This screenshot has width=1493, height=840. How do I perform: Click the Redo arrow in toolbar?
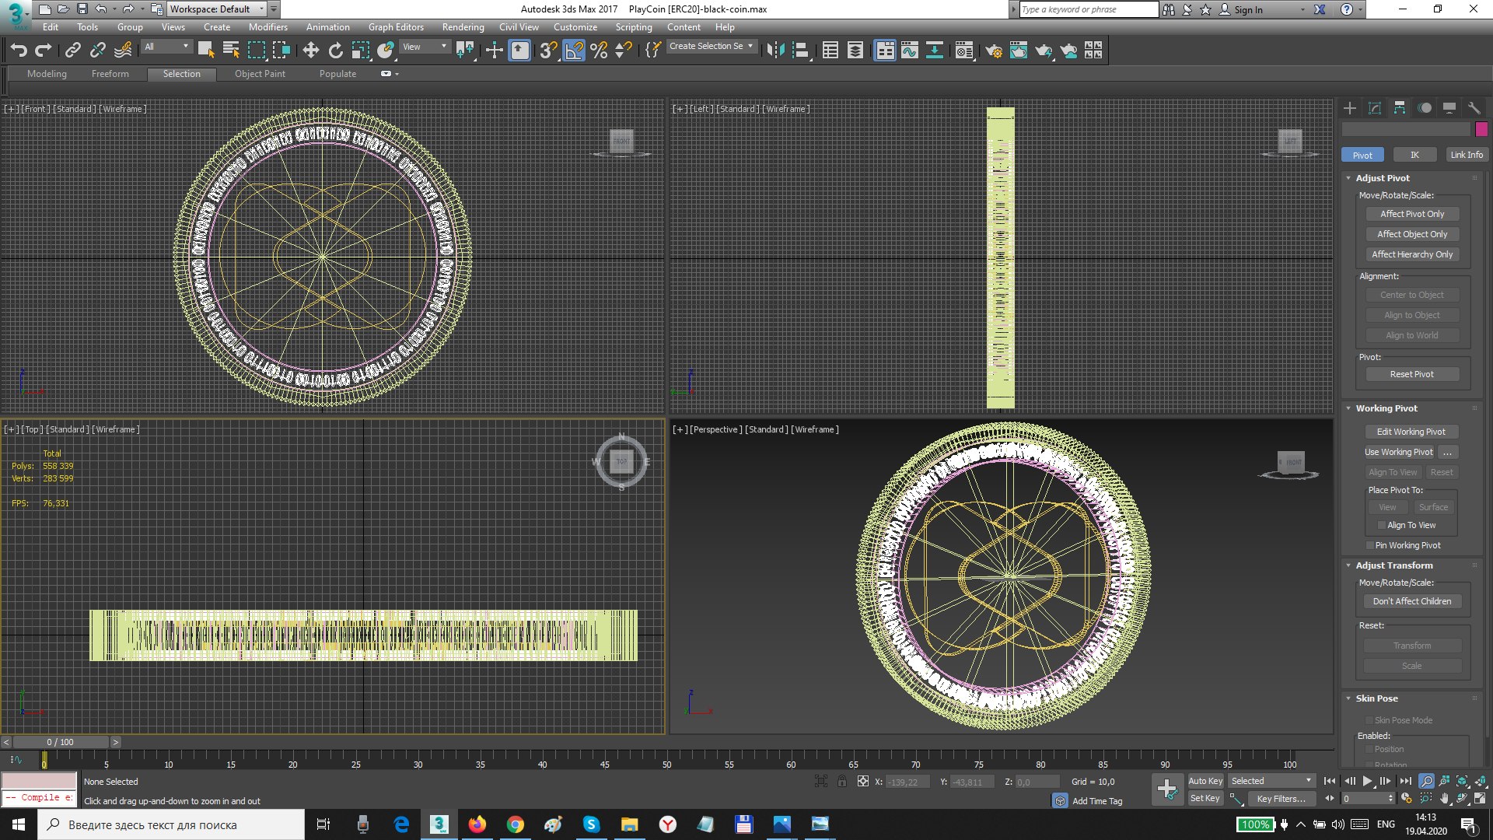click(x=44, y=51)
